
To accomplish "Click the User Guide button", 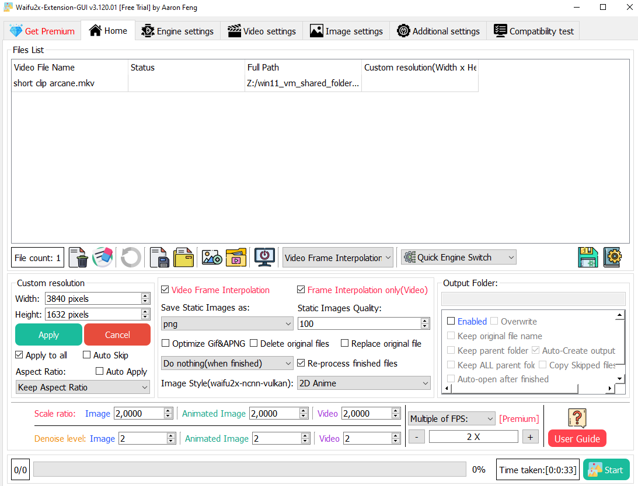I will 577,438.
